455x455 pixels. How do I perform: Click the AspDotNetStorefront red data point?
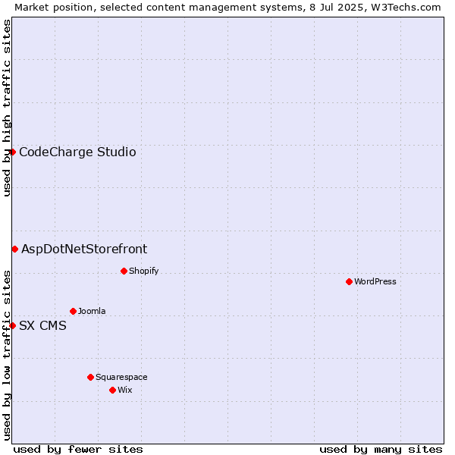point(15,249)
